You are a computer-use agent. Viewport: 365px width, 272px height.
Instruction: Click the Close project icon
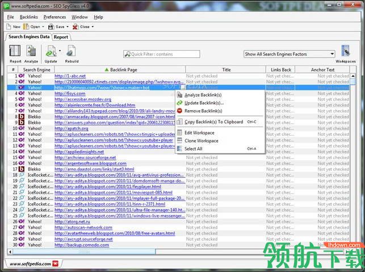pos(75,27)
